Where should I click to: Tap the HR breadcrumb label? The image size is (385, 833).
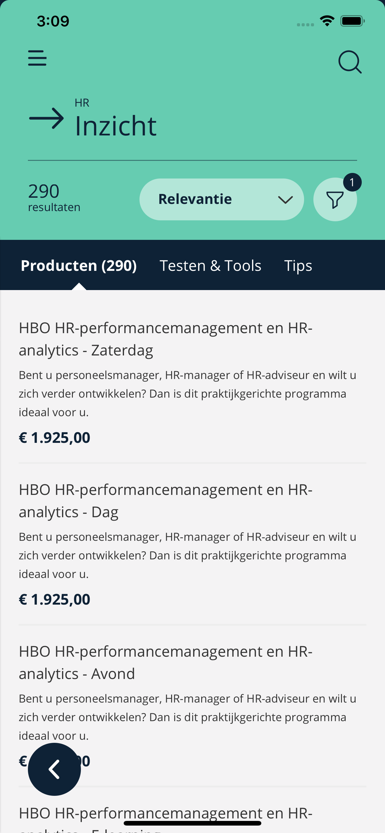click(x=82, y=103)
